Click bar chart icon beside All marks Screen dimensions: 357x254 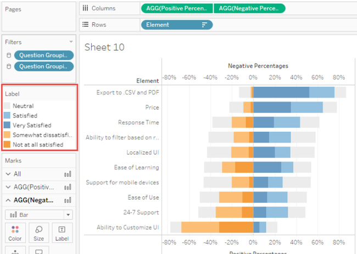68,174
